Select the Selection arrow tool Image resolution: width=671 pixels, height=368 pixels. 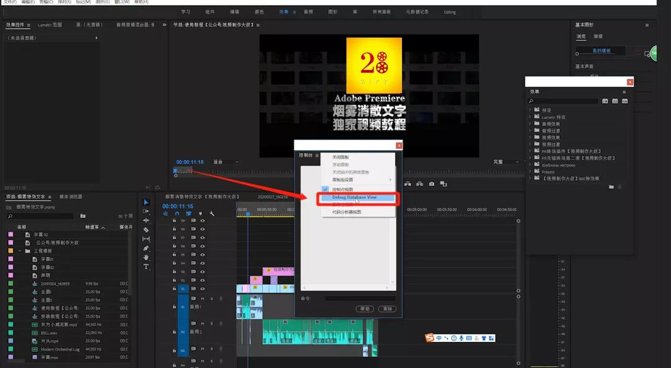146,202
